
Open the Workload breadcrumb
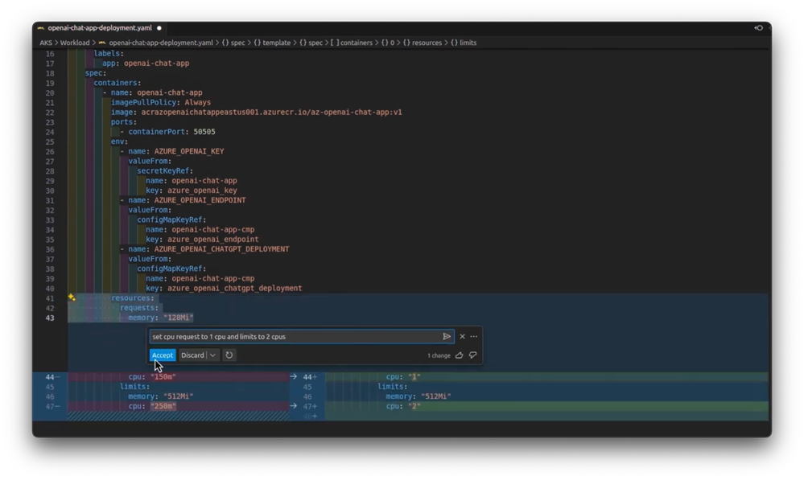tap(75, 43)
